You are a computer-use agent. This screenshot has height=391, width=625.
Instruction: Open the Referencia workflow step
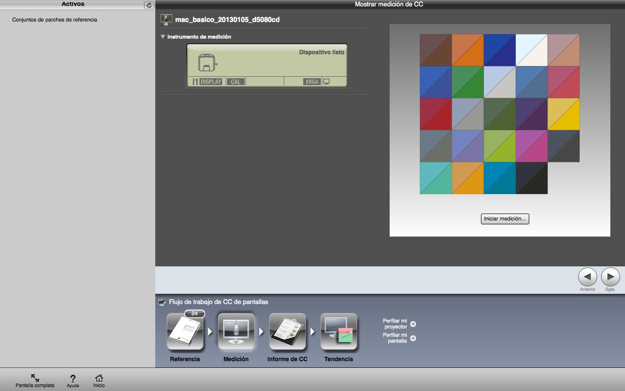(x=185, y=332)
